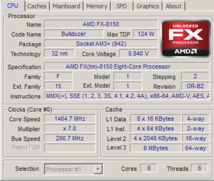Click the Ext. Model value 1

point(128,86)
